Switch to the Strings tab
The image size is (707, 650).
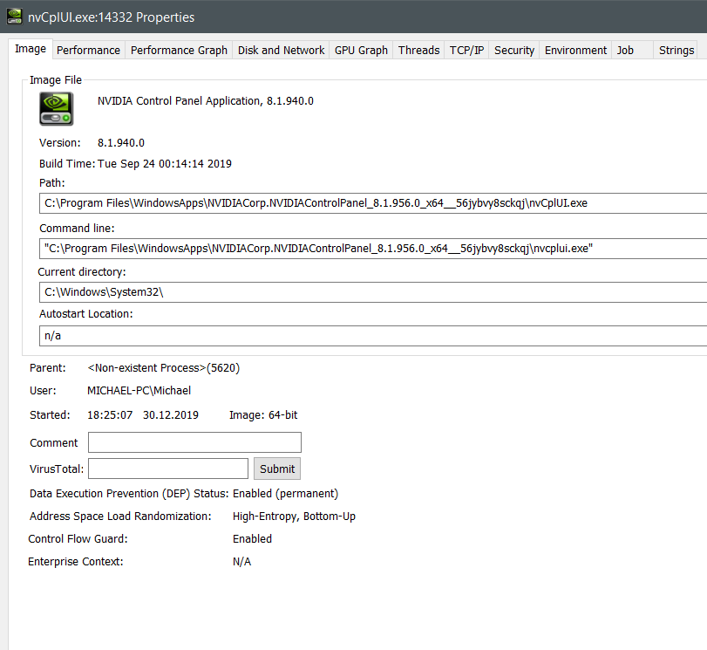point(676,50)
